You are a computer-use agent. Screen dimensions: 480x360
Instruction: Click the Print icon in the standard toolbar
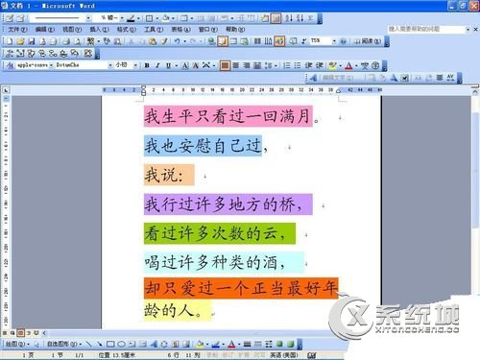point(66,41)
